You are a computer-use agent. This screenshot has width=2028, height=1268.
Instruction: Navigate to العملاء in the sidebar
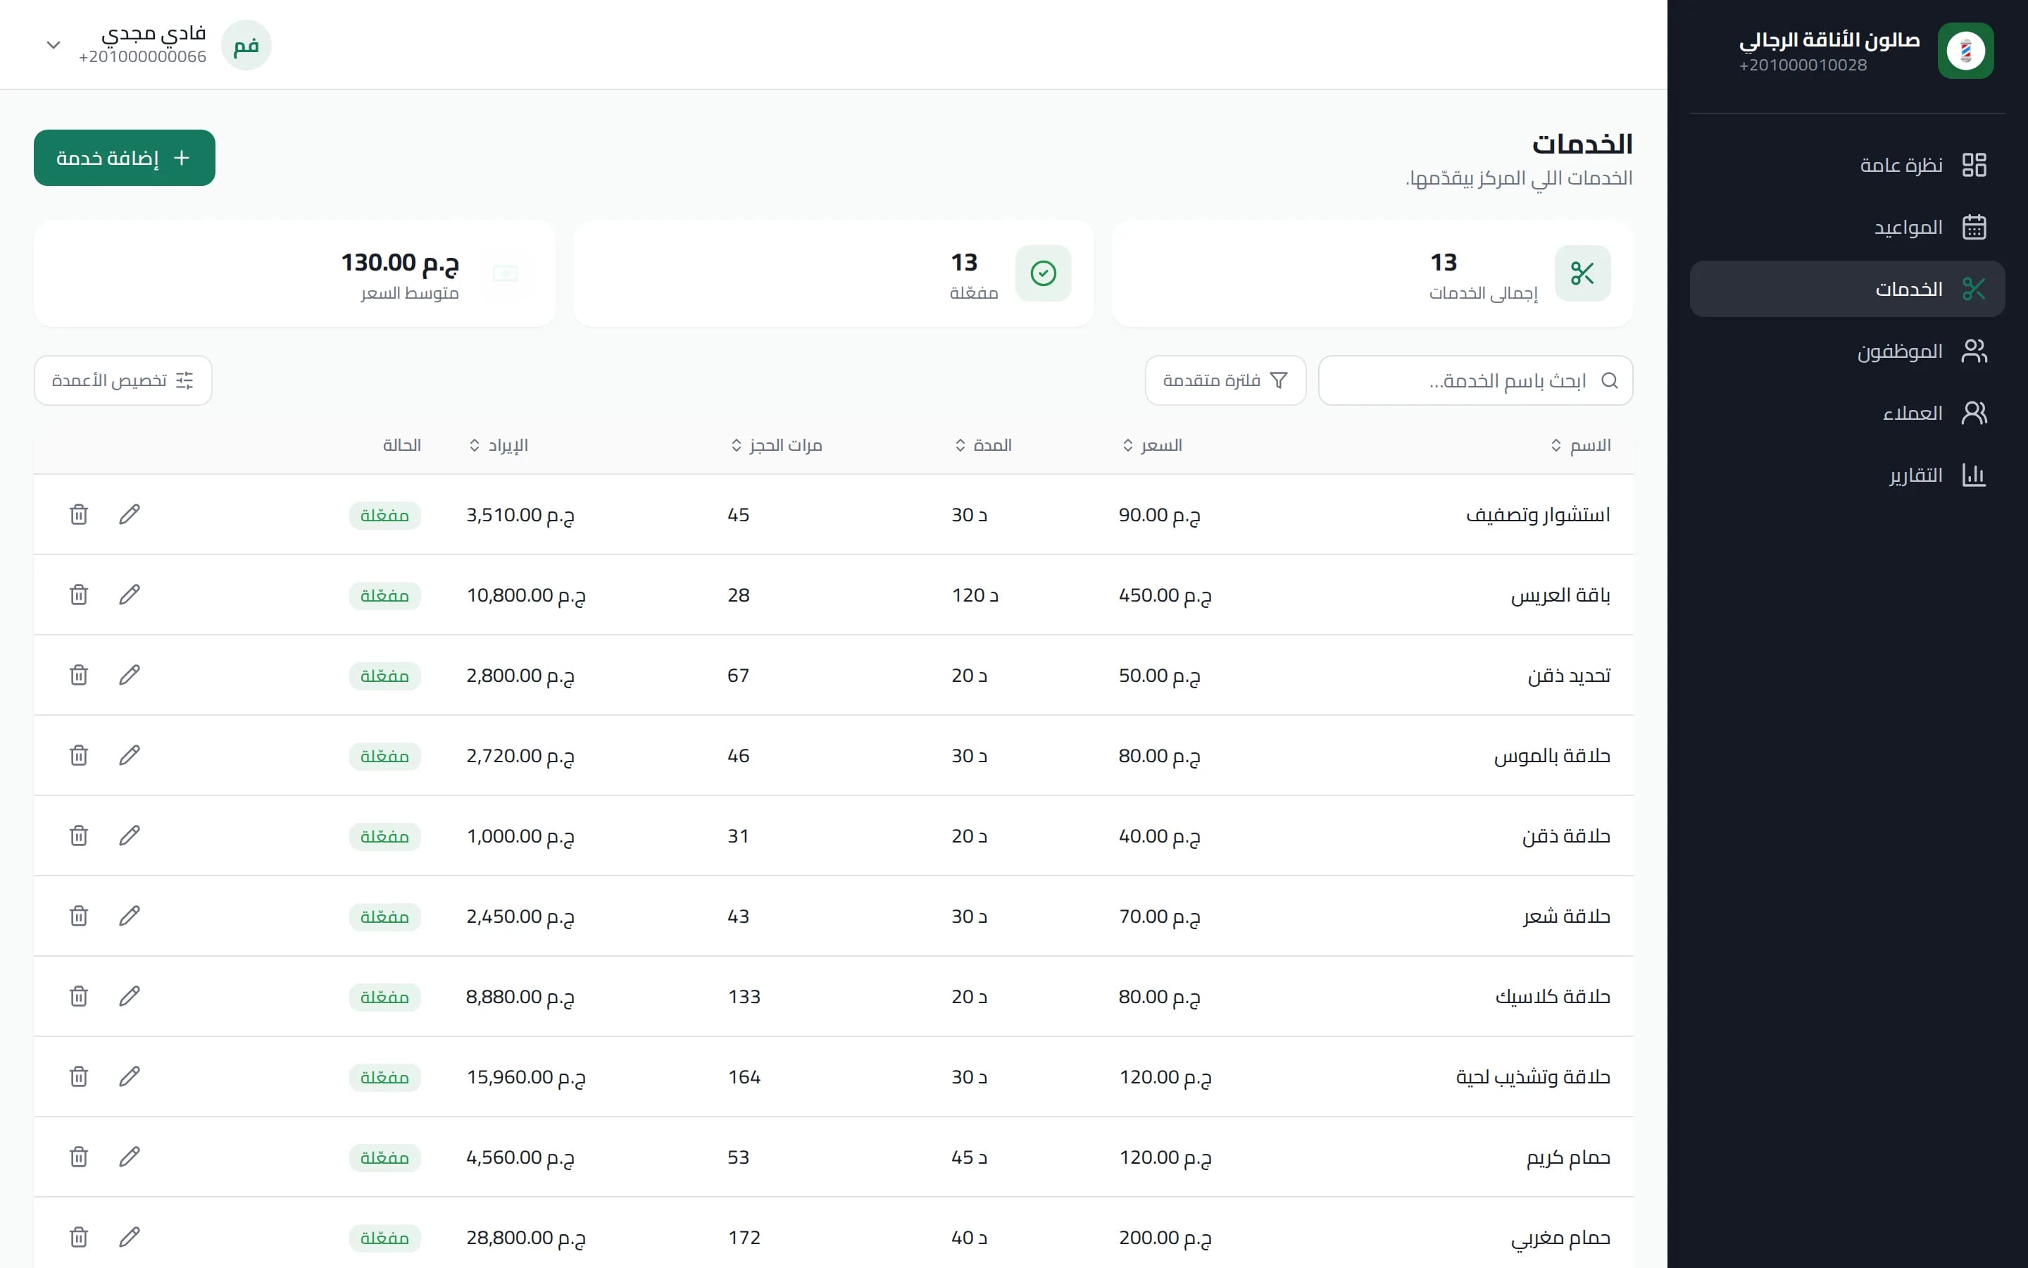tap(1847, 413)
